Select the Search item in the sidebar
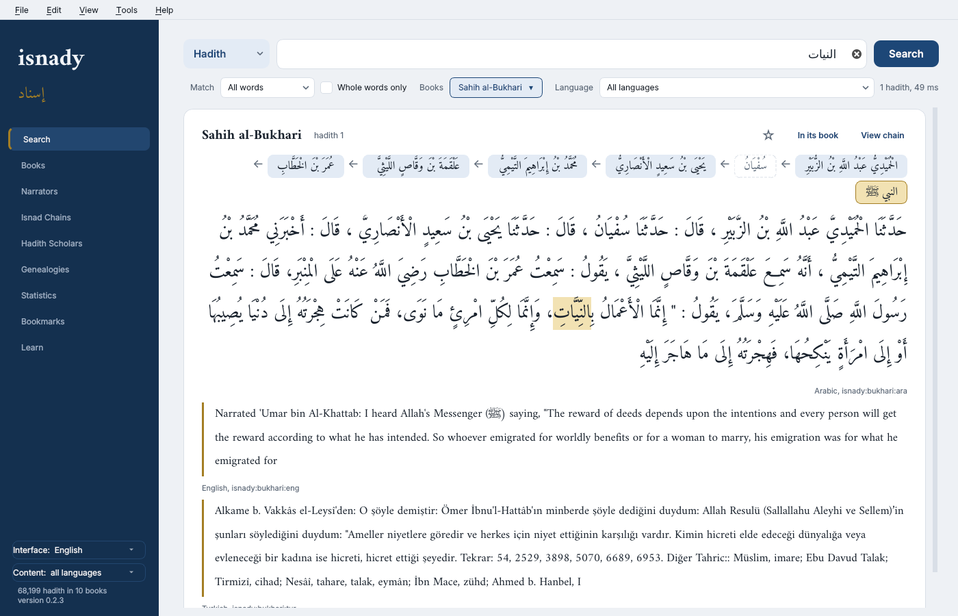The image size is (958, 616). tap(79, 139)
